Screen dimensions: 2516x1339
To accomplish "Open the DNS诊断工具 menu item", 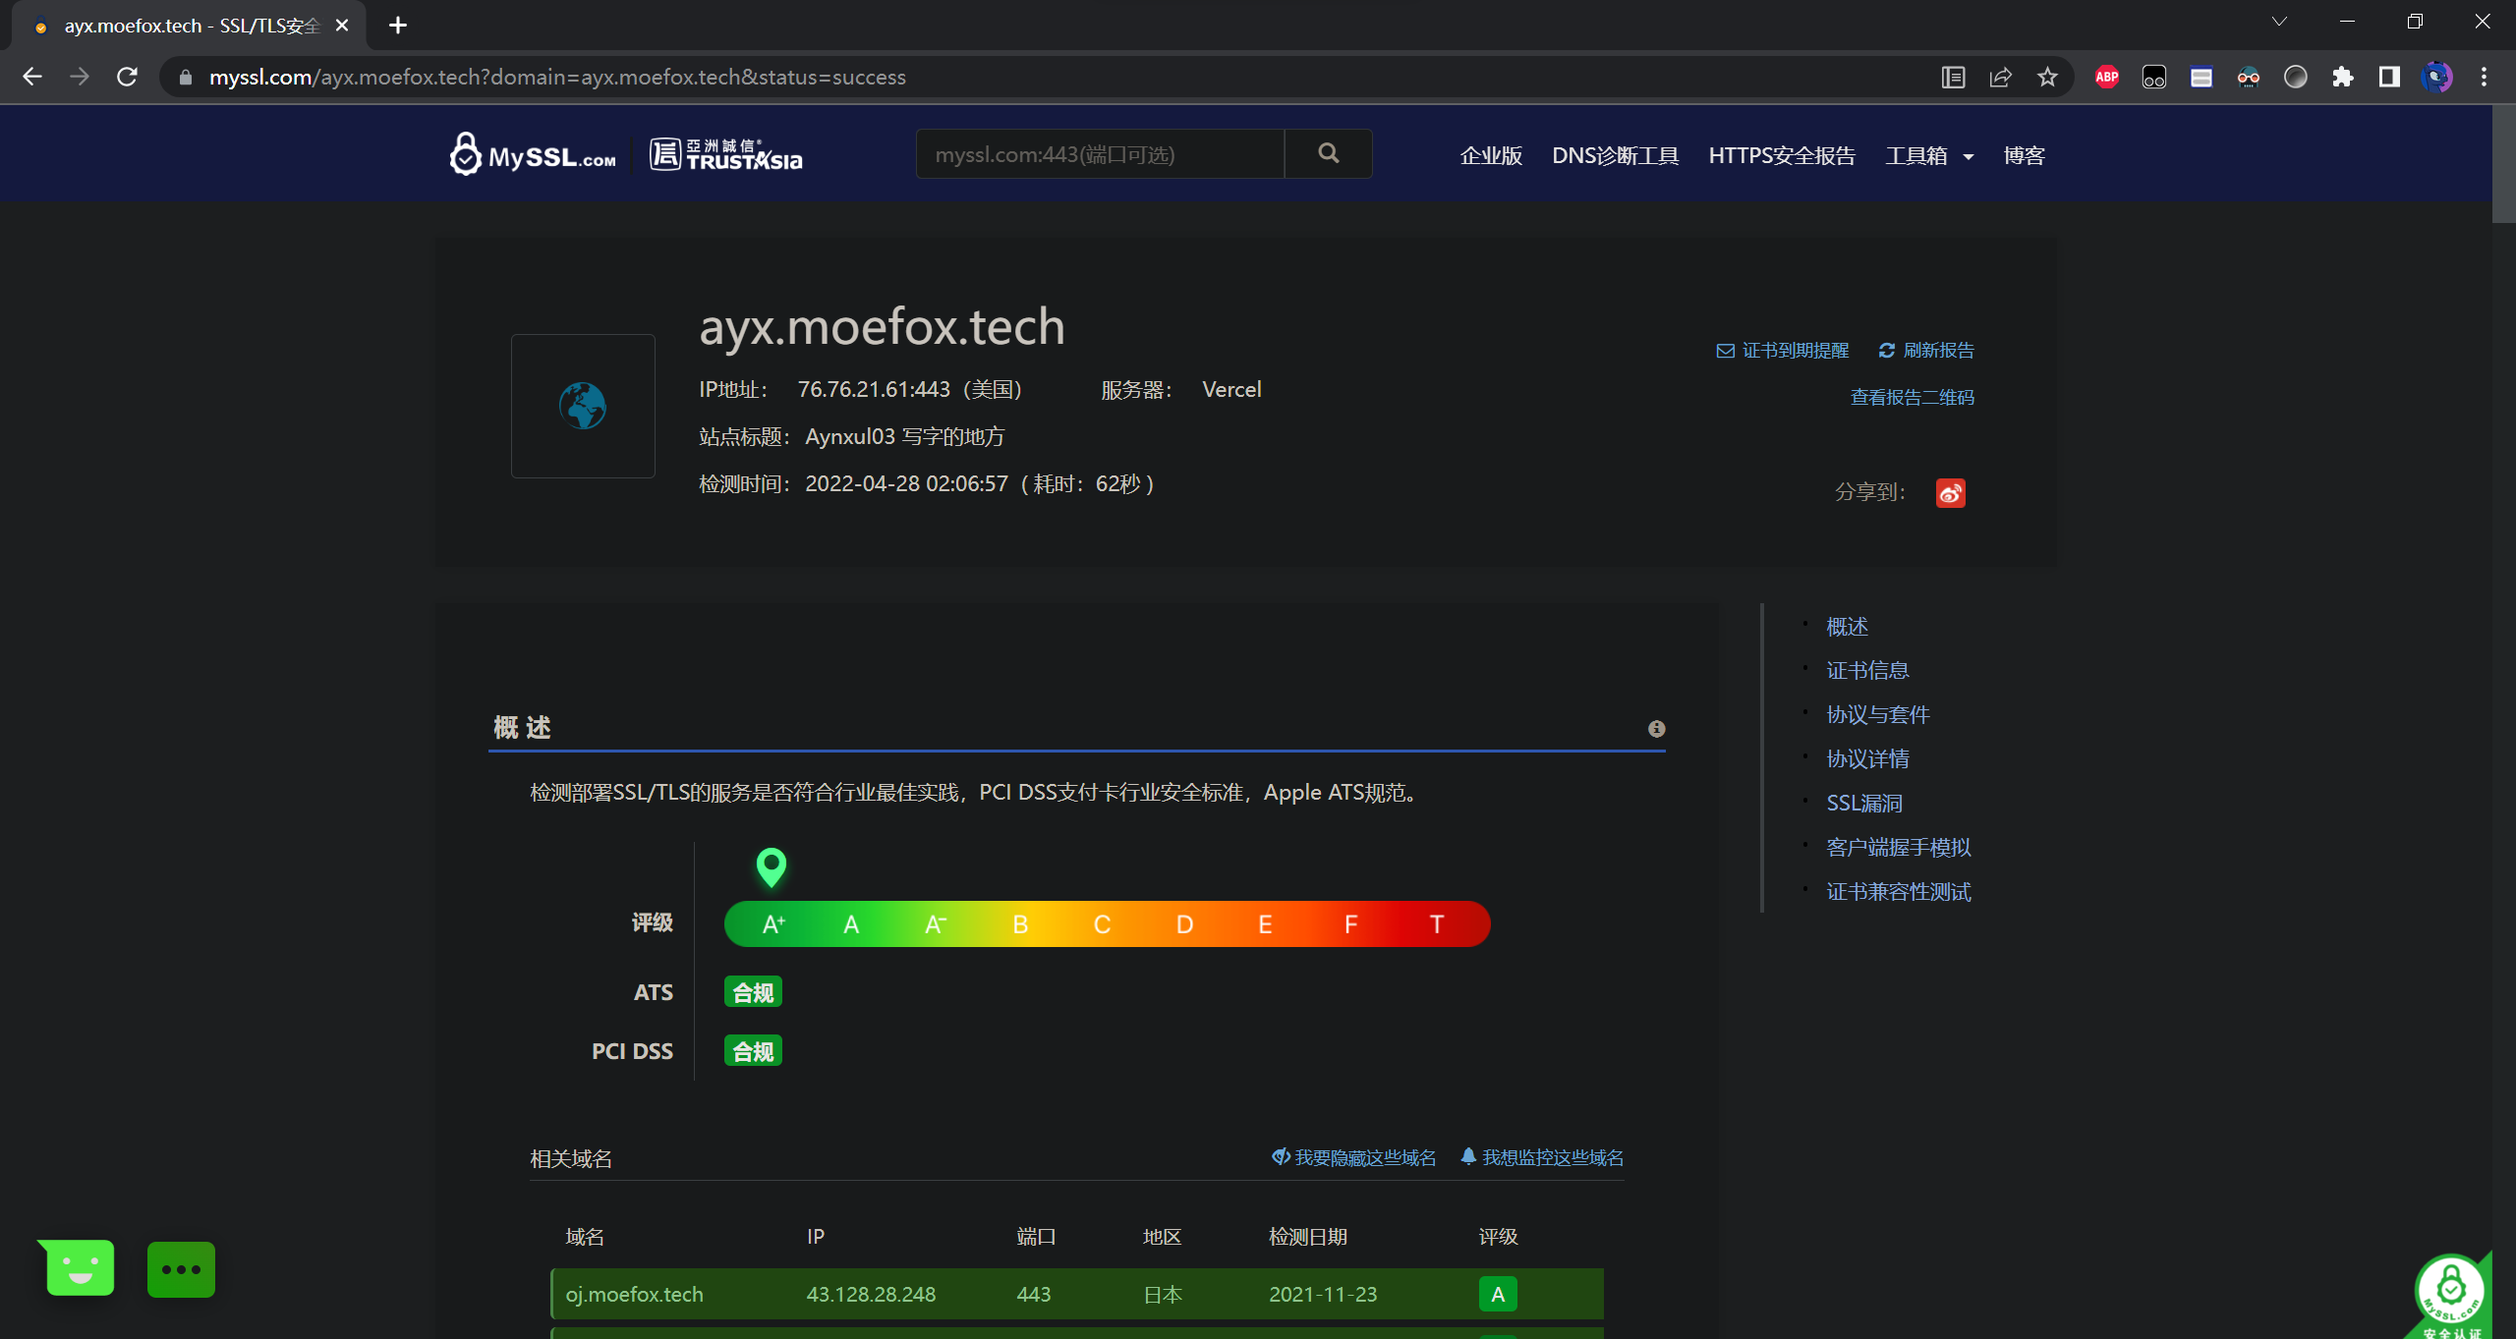I will tap(1615, 155).
